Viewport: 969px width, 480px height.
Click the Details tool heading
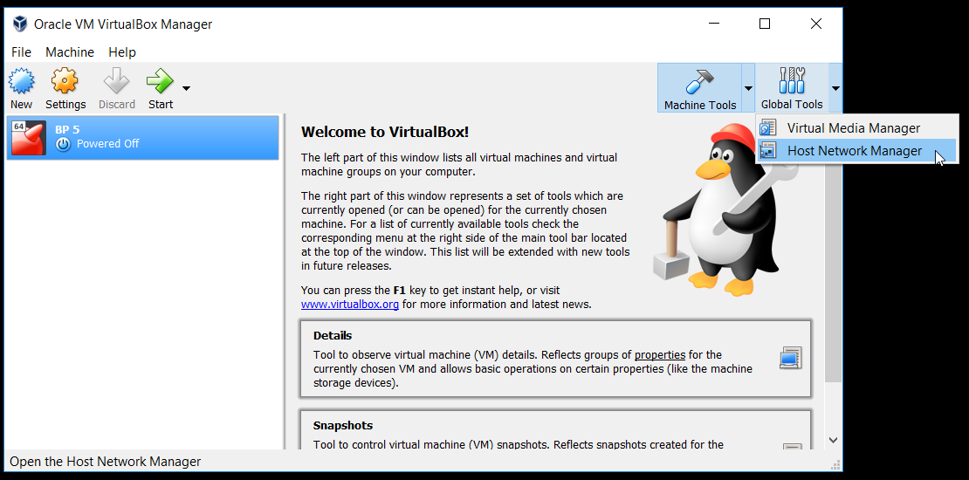pos(333,335)
